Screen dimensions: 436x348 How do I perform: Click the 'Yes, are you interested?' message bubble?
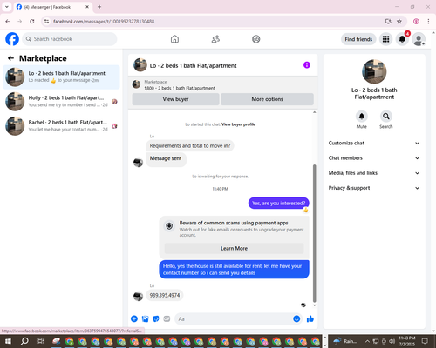tap(278, 203)
